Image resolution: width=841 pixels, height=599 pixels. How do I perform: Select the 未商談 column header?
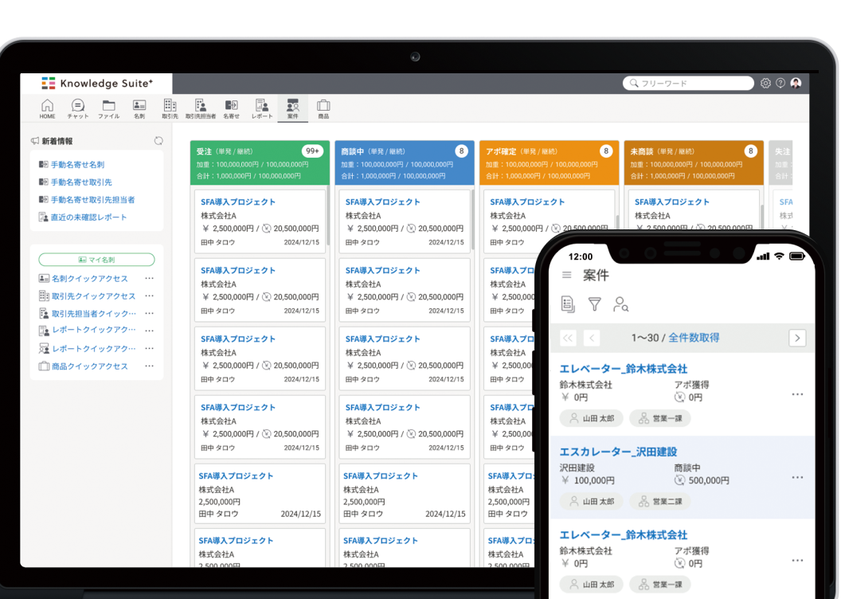pyautogui.click(x=694, y=163)
